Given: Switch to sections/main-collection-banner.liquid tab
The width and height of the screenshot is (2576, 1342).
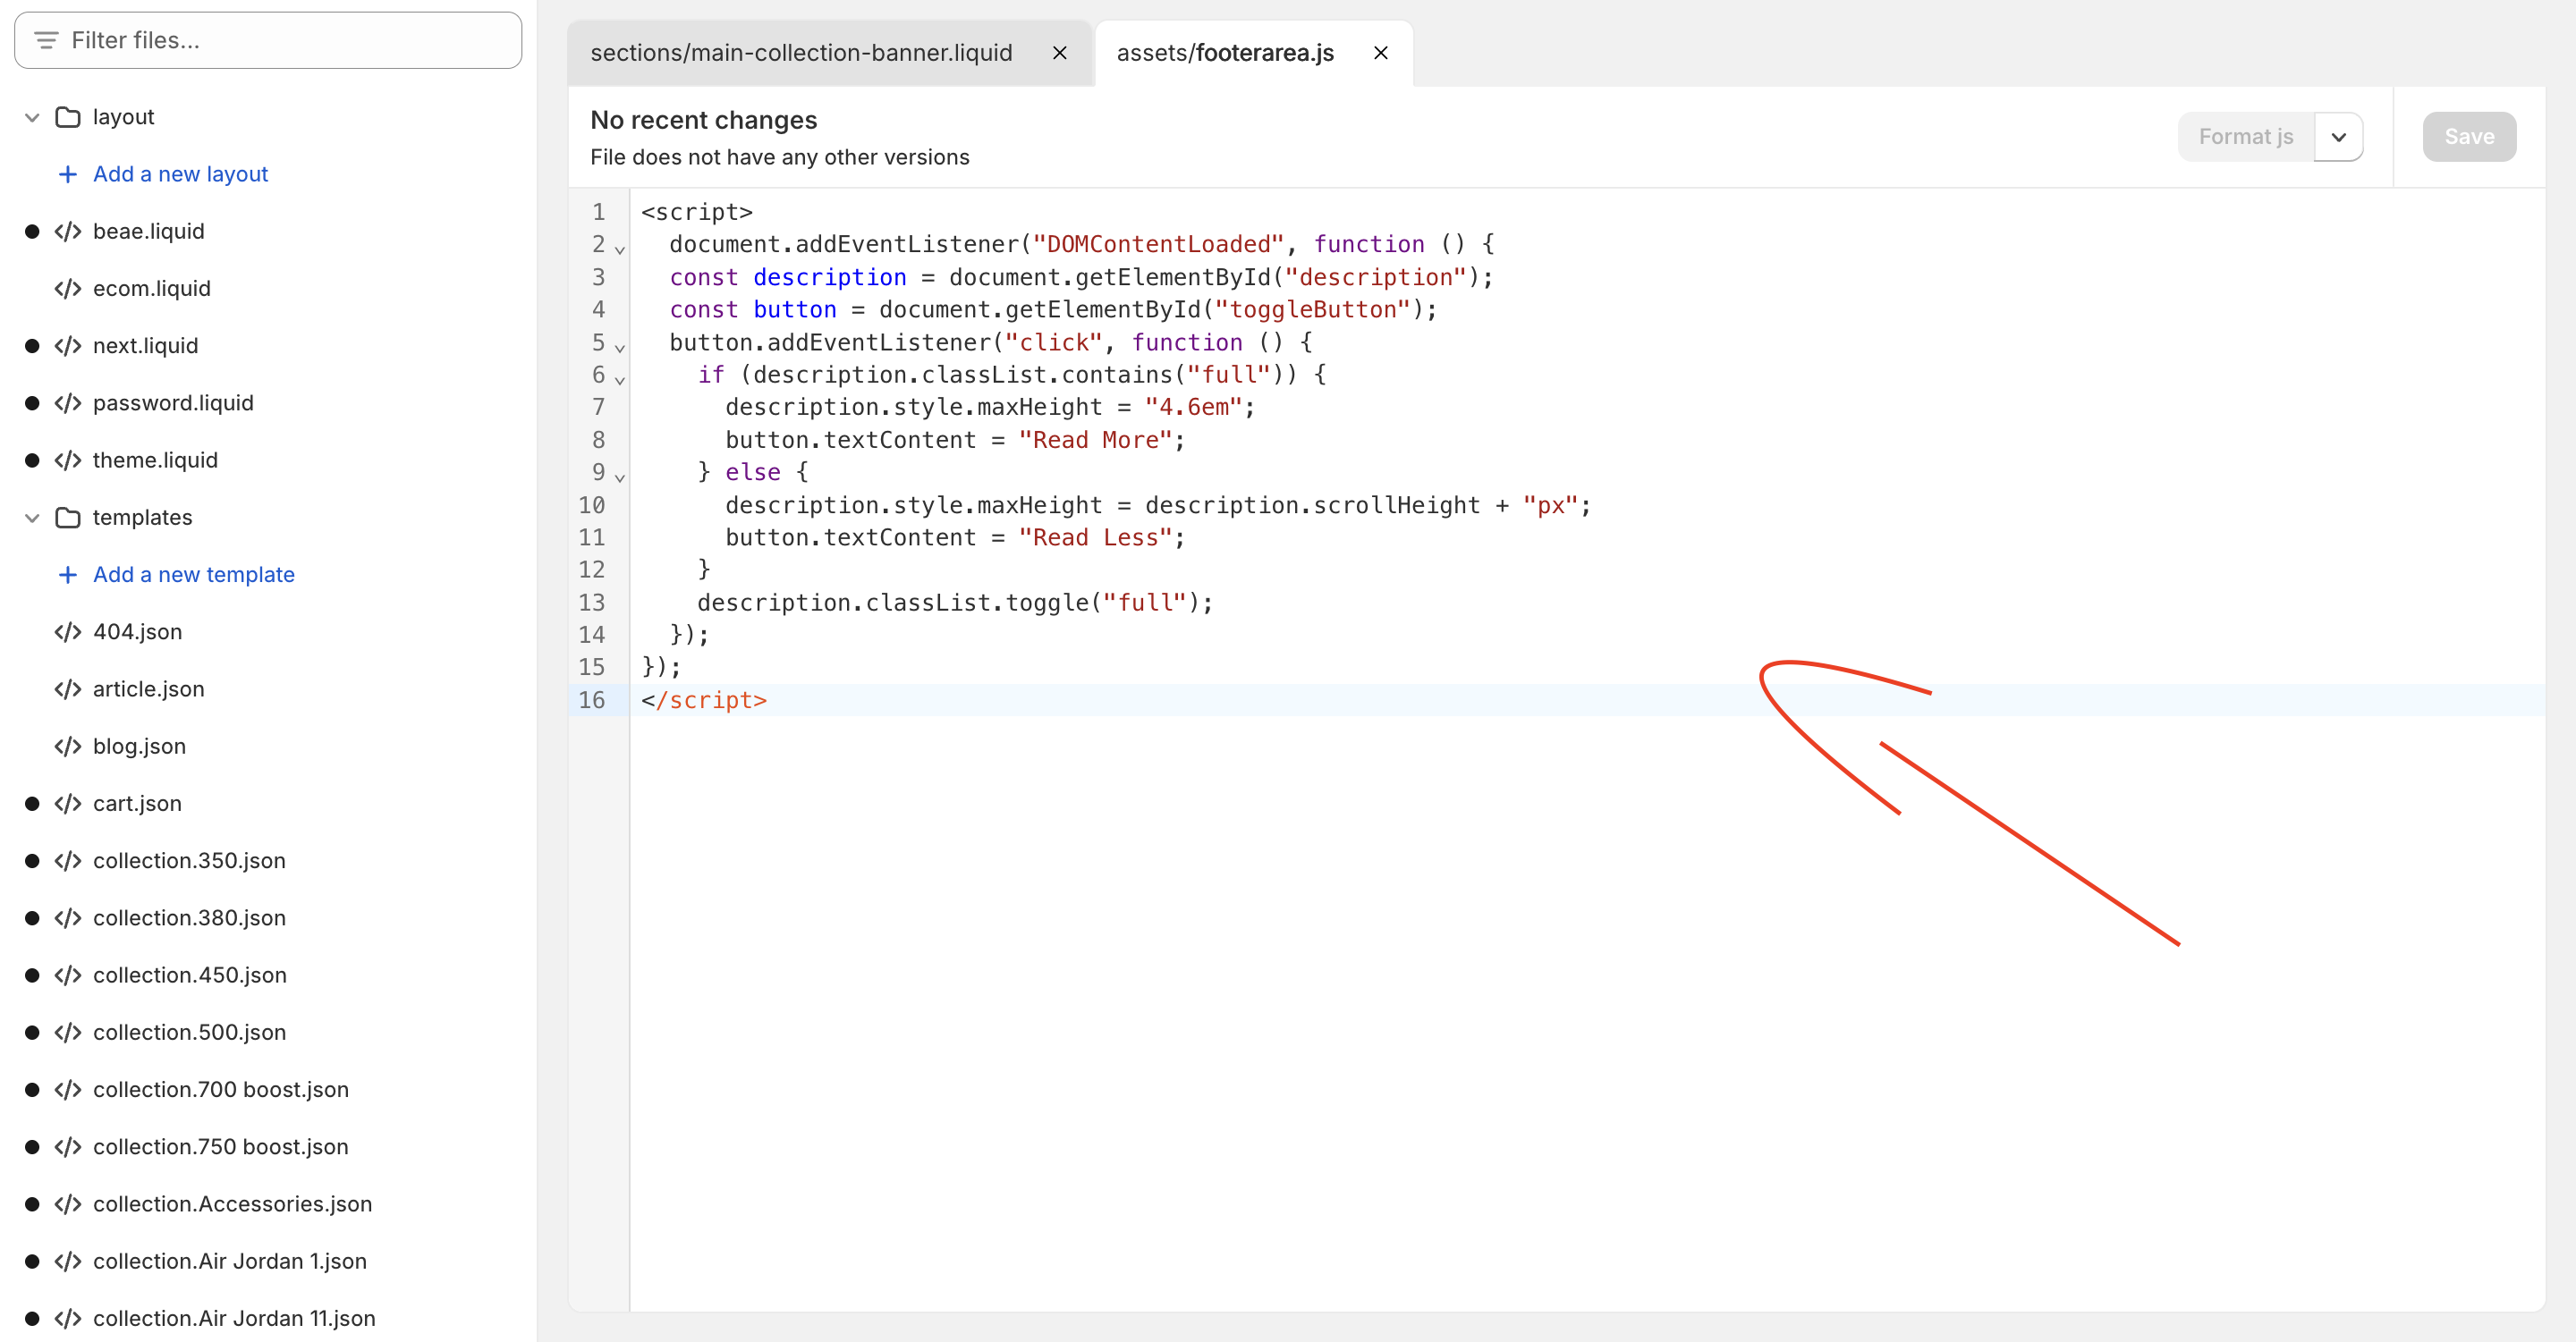Looking at the screenshot, I should (x=801, y=53).
